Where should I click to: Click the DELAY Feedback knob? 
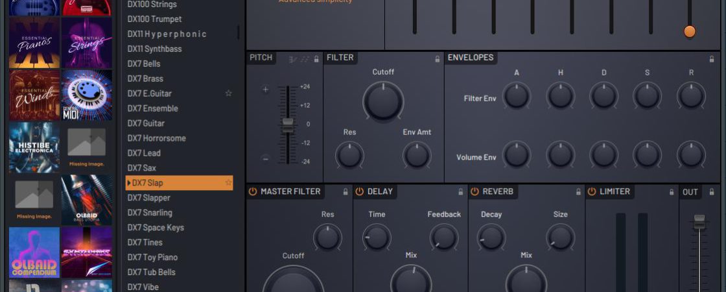(x=443, y=237)
